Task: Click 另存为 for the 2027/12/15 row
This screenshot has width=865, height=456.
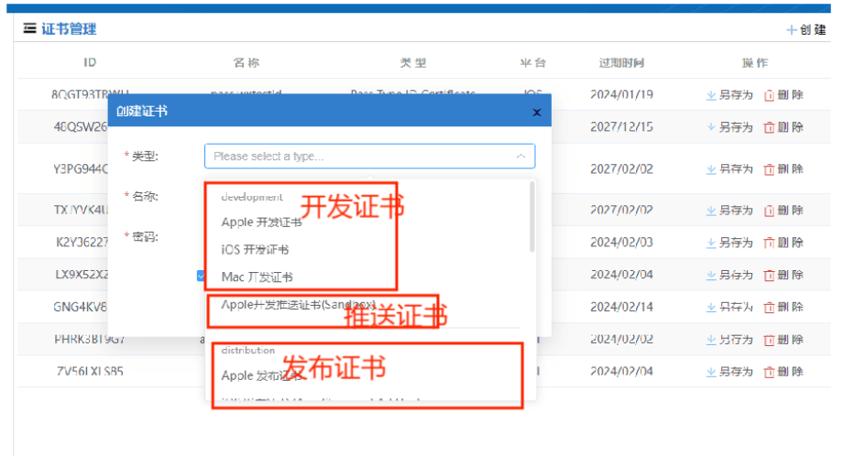Action: (729, 127)
